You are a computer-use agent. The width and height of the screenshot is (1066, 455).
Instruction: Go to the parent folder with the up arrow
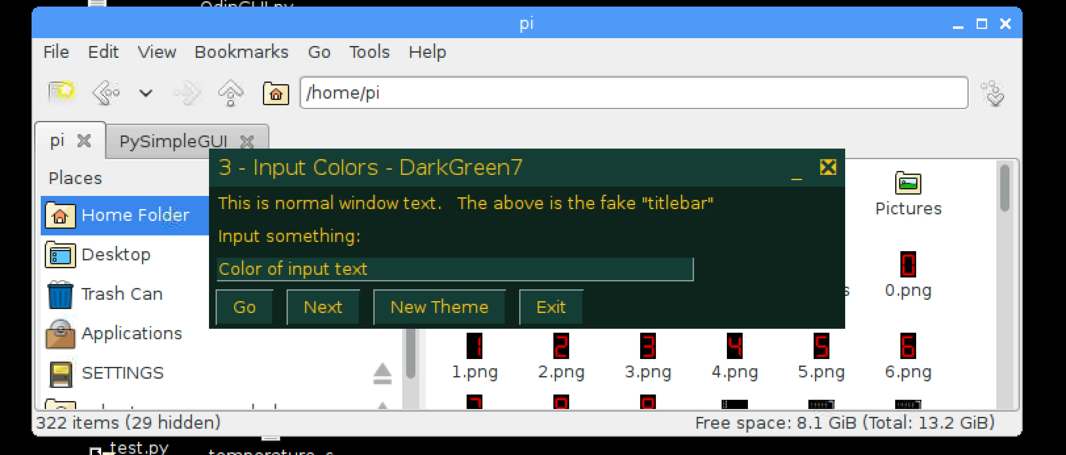tap(231, 92)
